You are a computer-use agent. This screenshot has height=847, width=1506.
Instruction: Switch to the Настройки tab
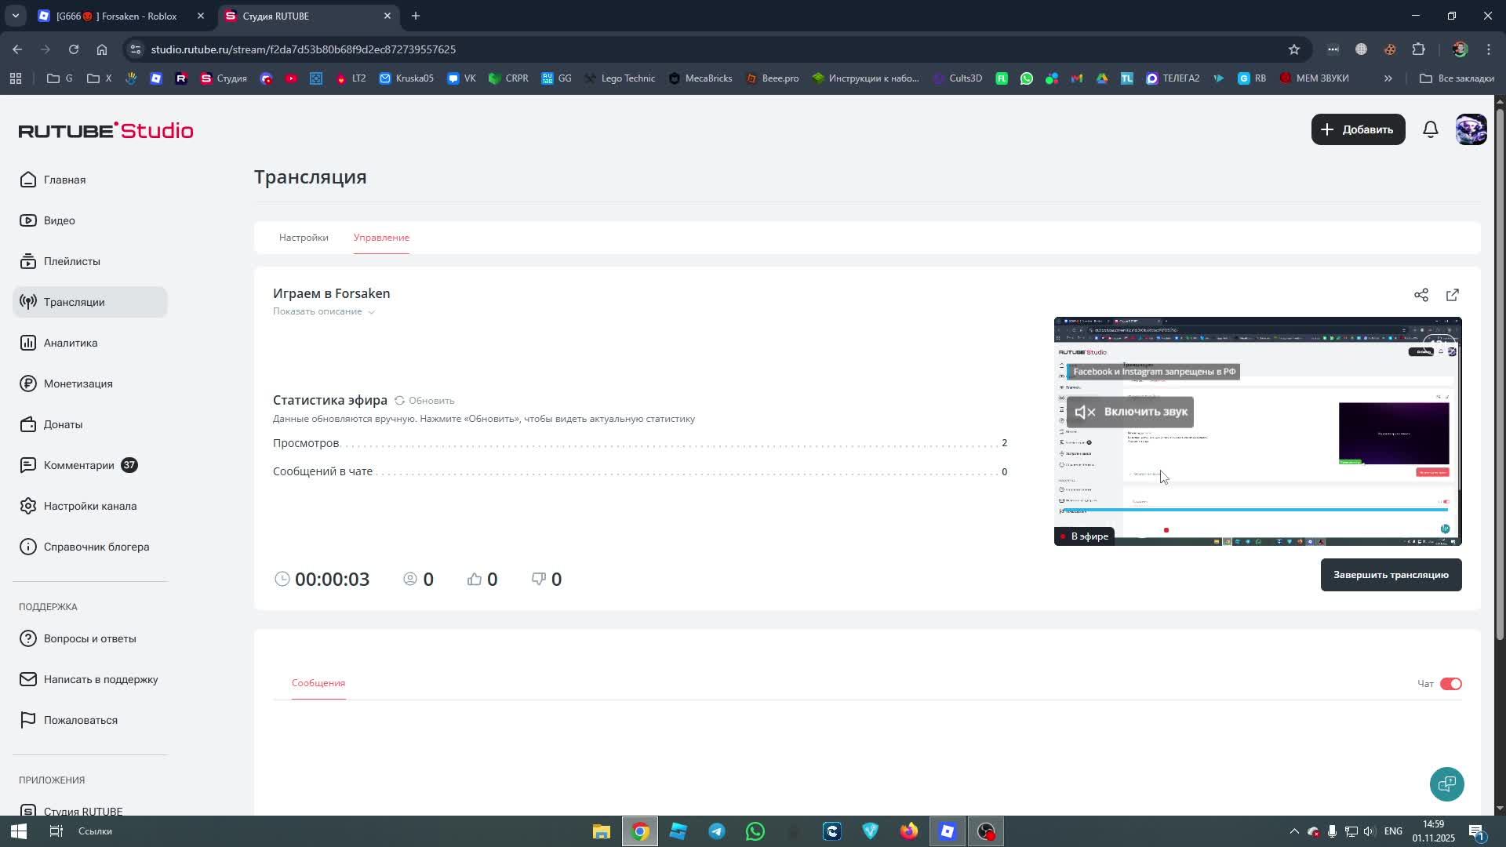304,238
